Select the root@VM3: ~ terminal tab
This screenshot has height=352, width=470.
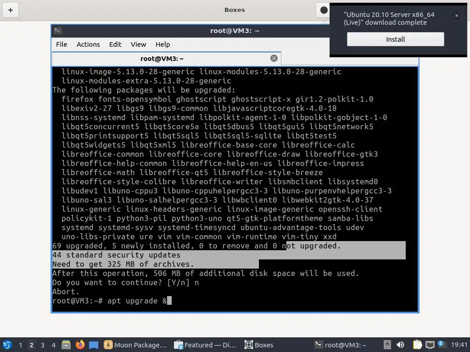point(166,59)
